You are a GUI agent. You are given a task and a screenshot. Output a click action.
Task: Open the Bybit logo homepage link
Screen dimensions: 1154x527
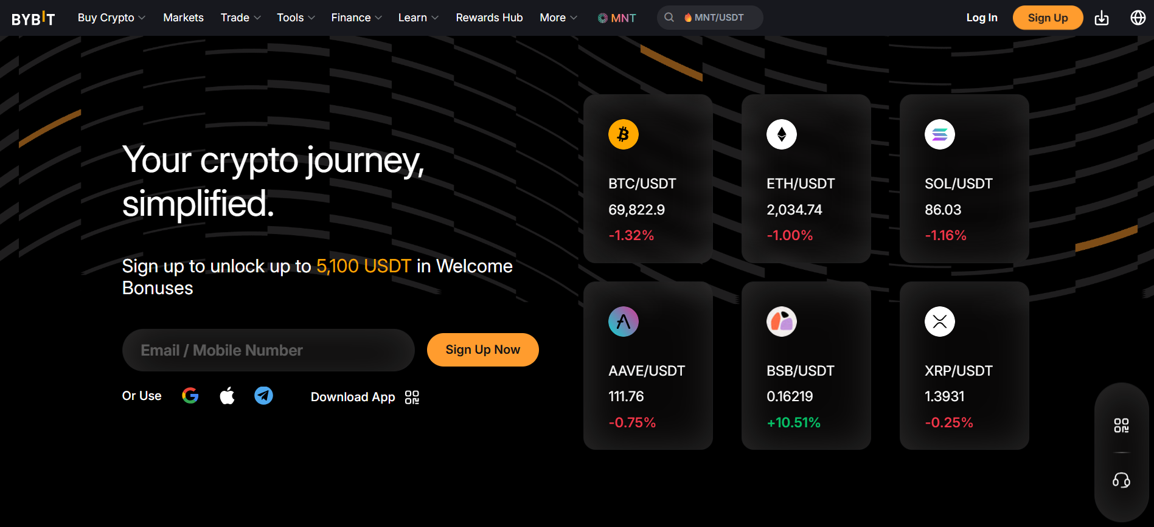point(33,18)
